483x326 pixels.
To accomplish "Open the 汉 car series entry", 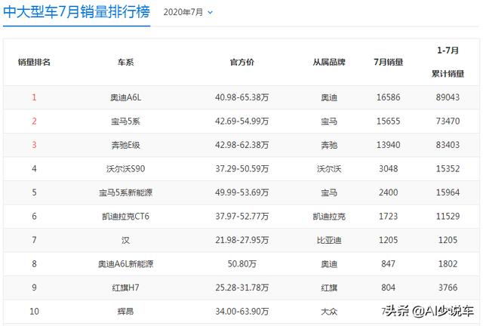I will pos(125,240).
